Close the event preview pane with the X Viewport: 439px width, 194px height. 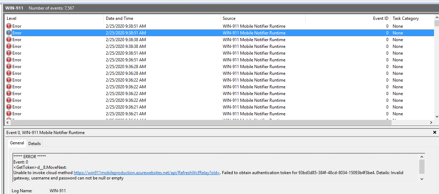pos(435,132)
